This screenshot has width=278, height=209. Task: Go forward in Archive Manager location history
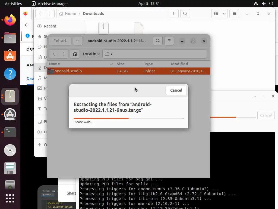[64, 54]
